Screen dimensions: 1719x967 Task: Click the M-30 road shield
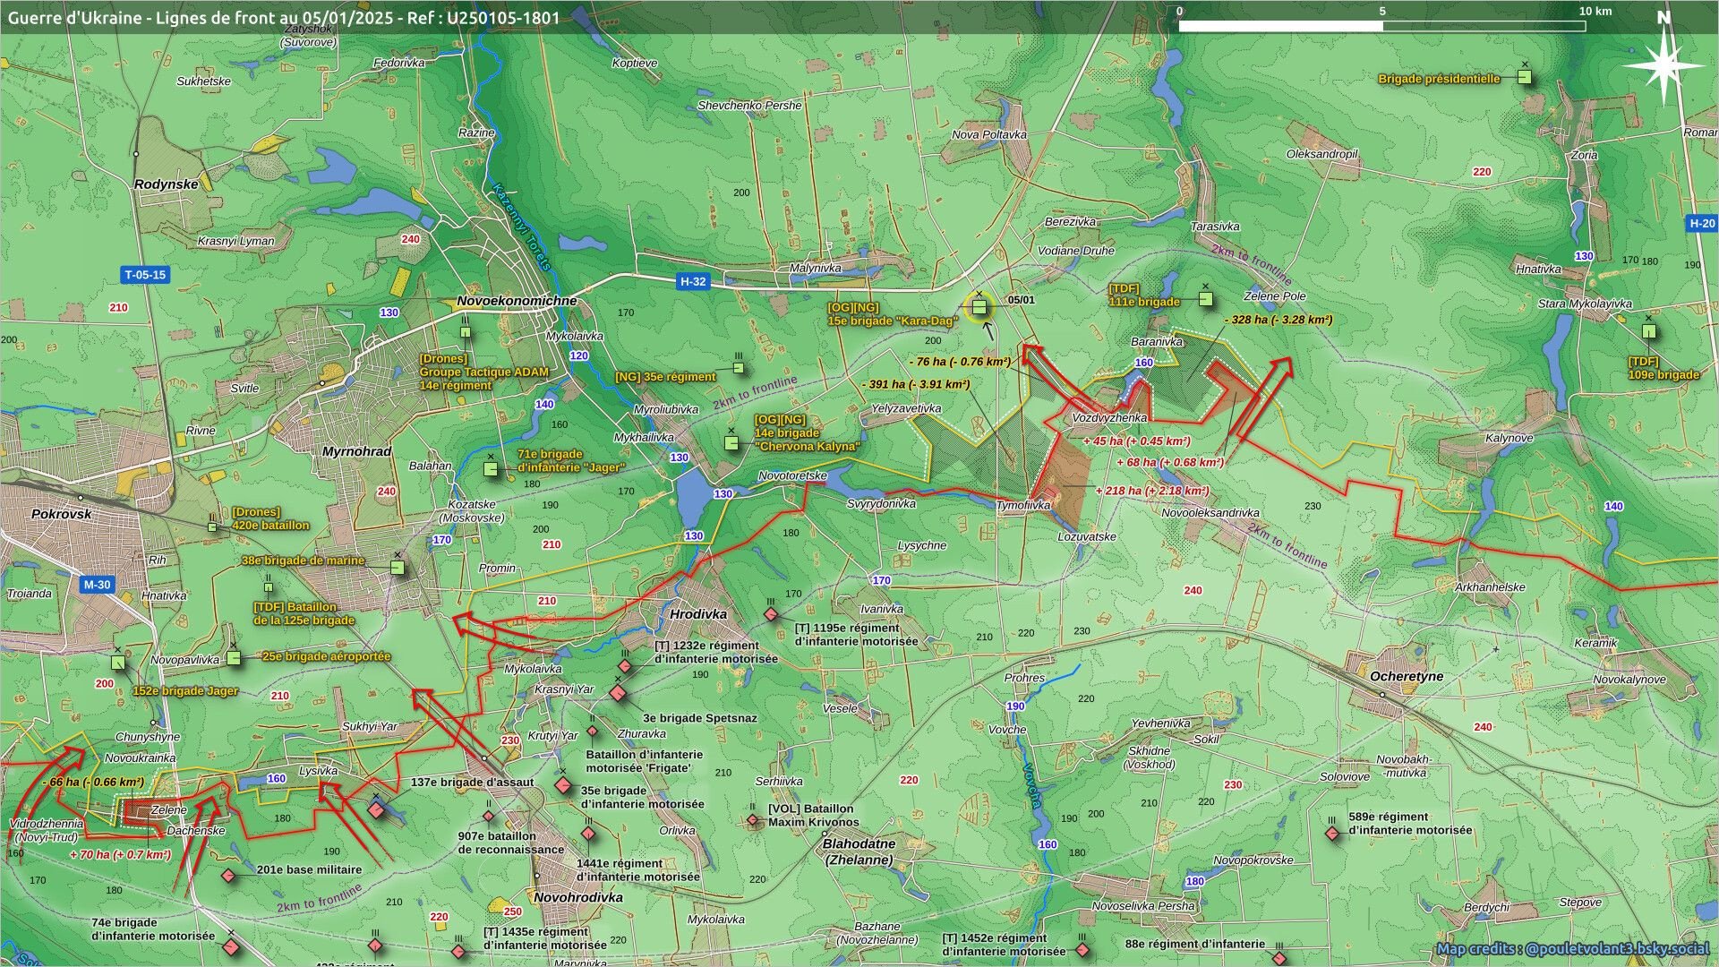tap(97, 585)
